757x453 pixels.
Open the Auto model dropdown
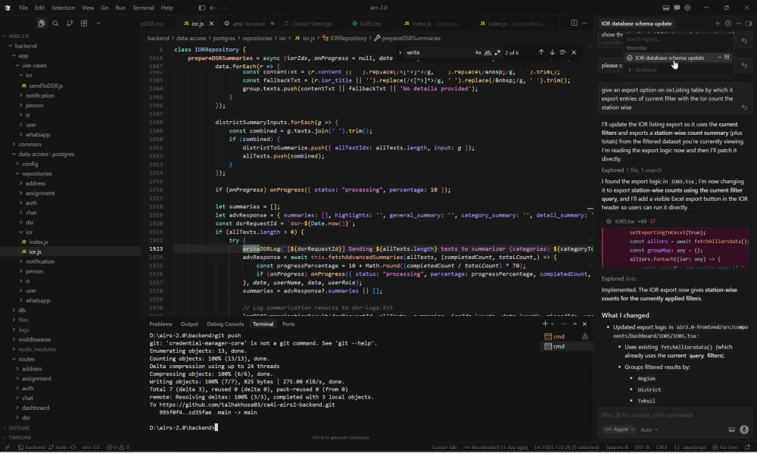click(x=649, y=430)
